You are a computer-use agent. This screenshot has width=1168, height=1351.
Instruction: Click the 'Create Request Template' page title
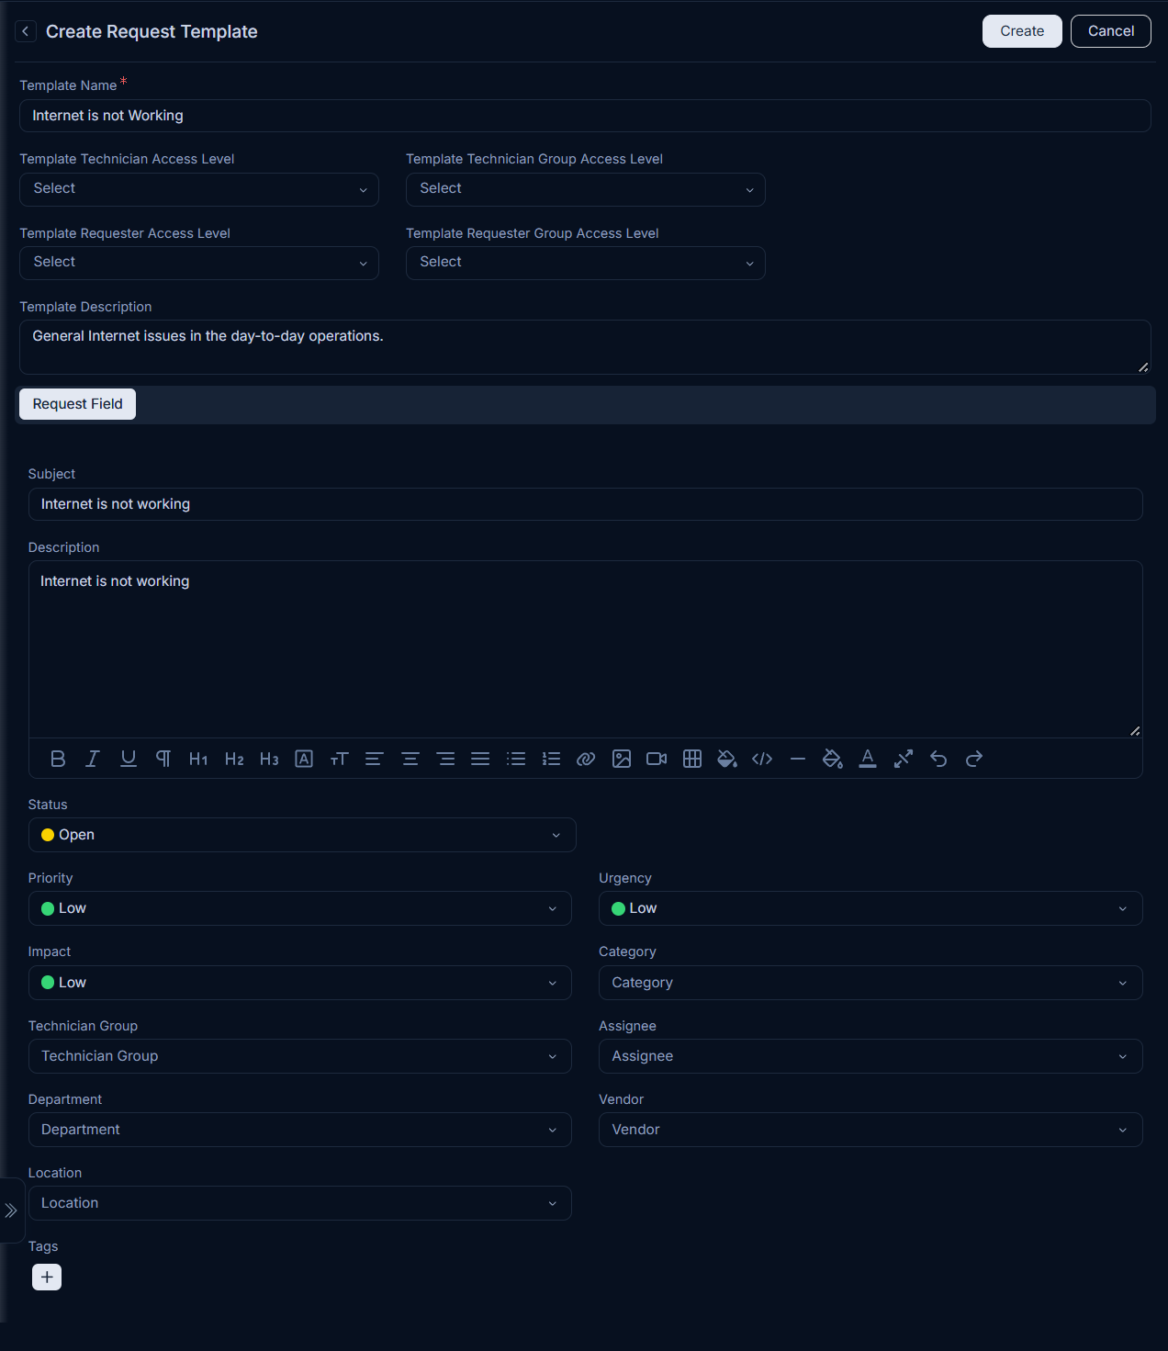pos(152,31)
